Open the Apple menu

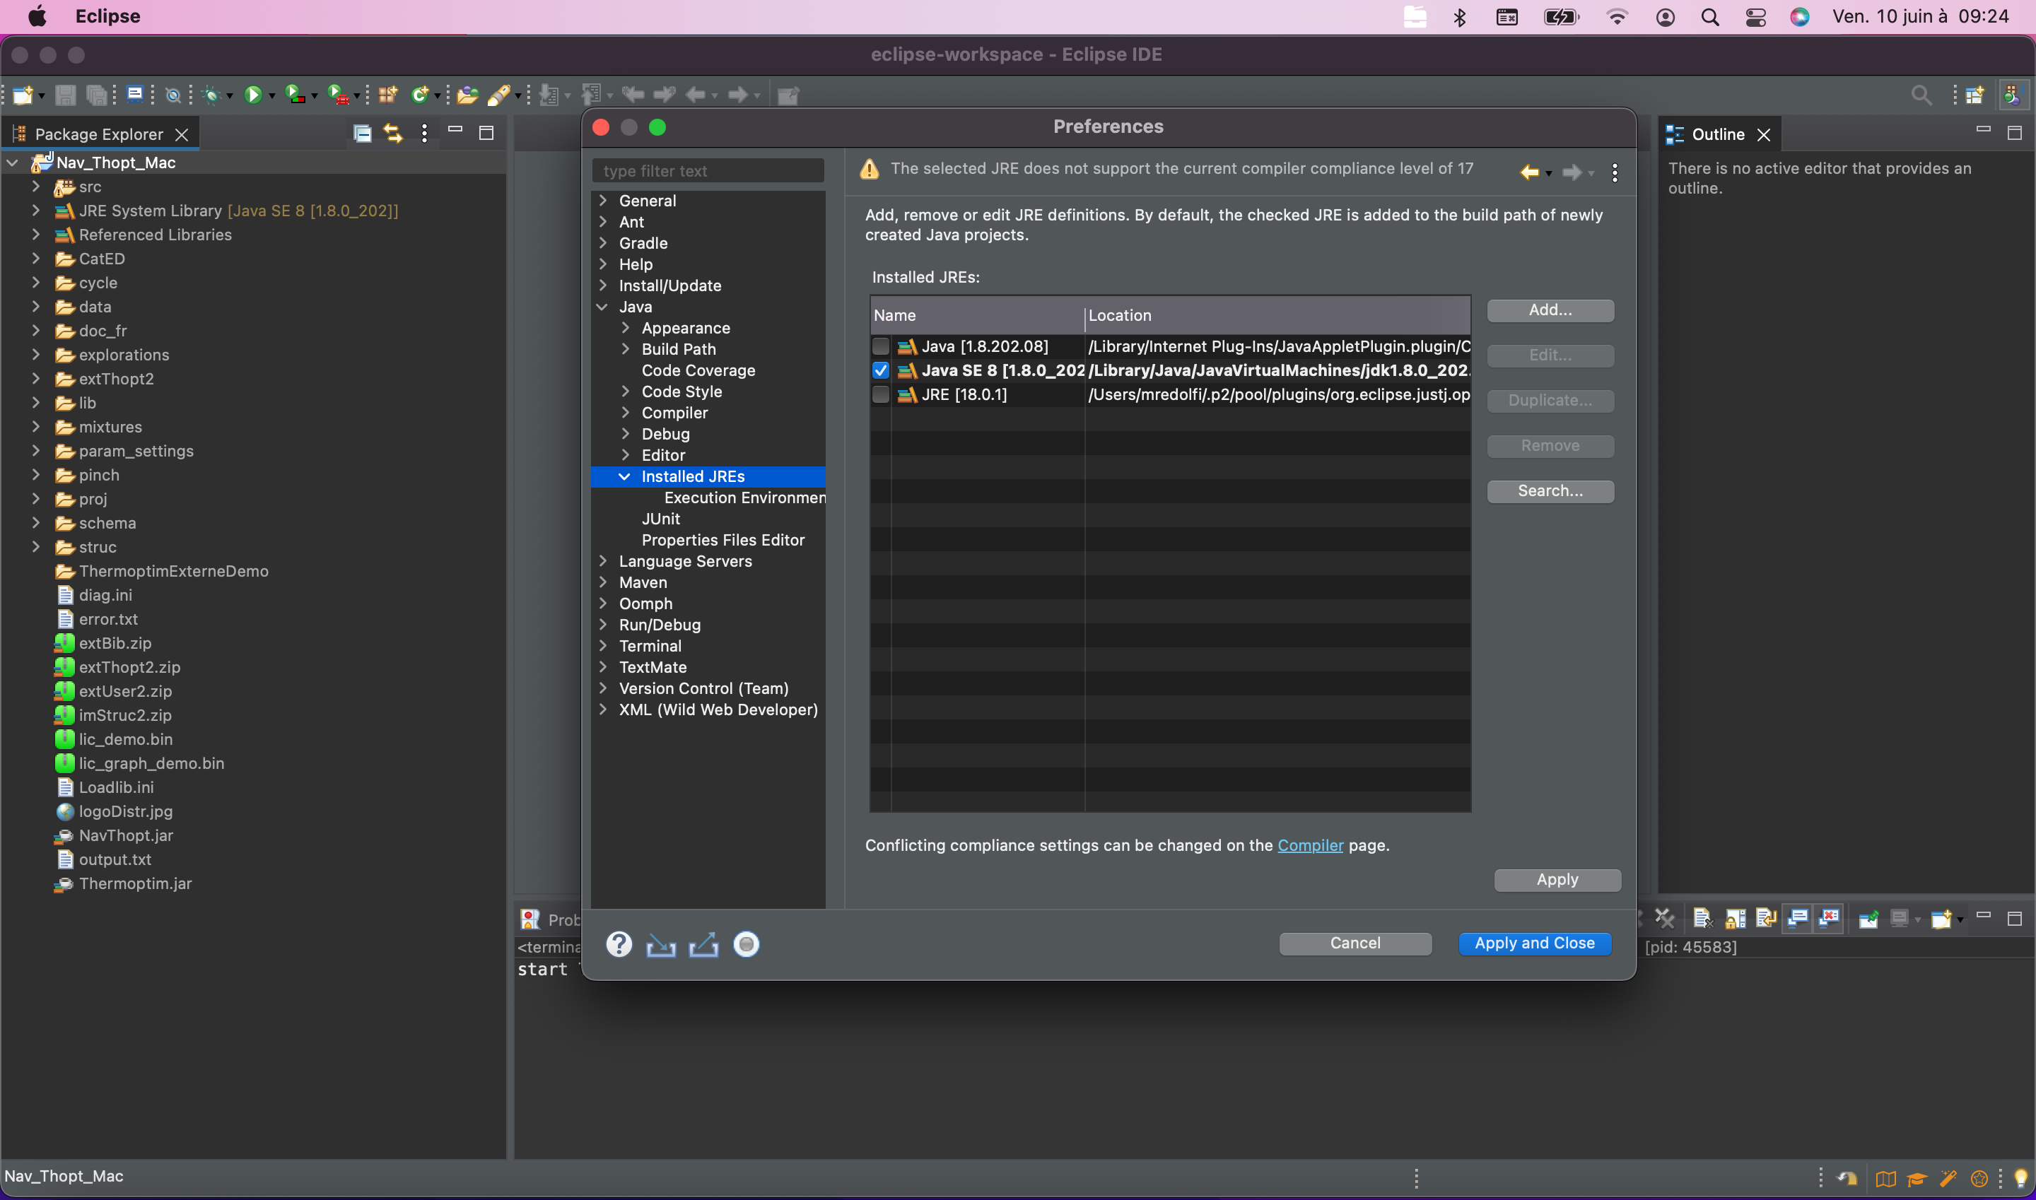tap(37, 16)
